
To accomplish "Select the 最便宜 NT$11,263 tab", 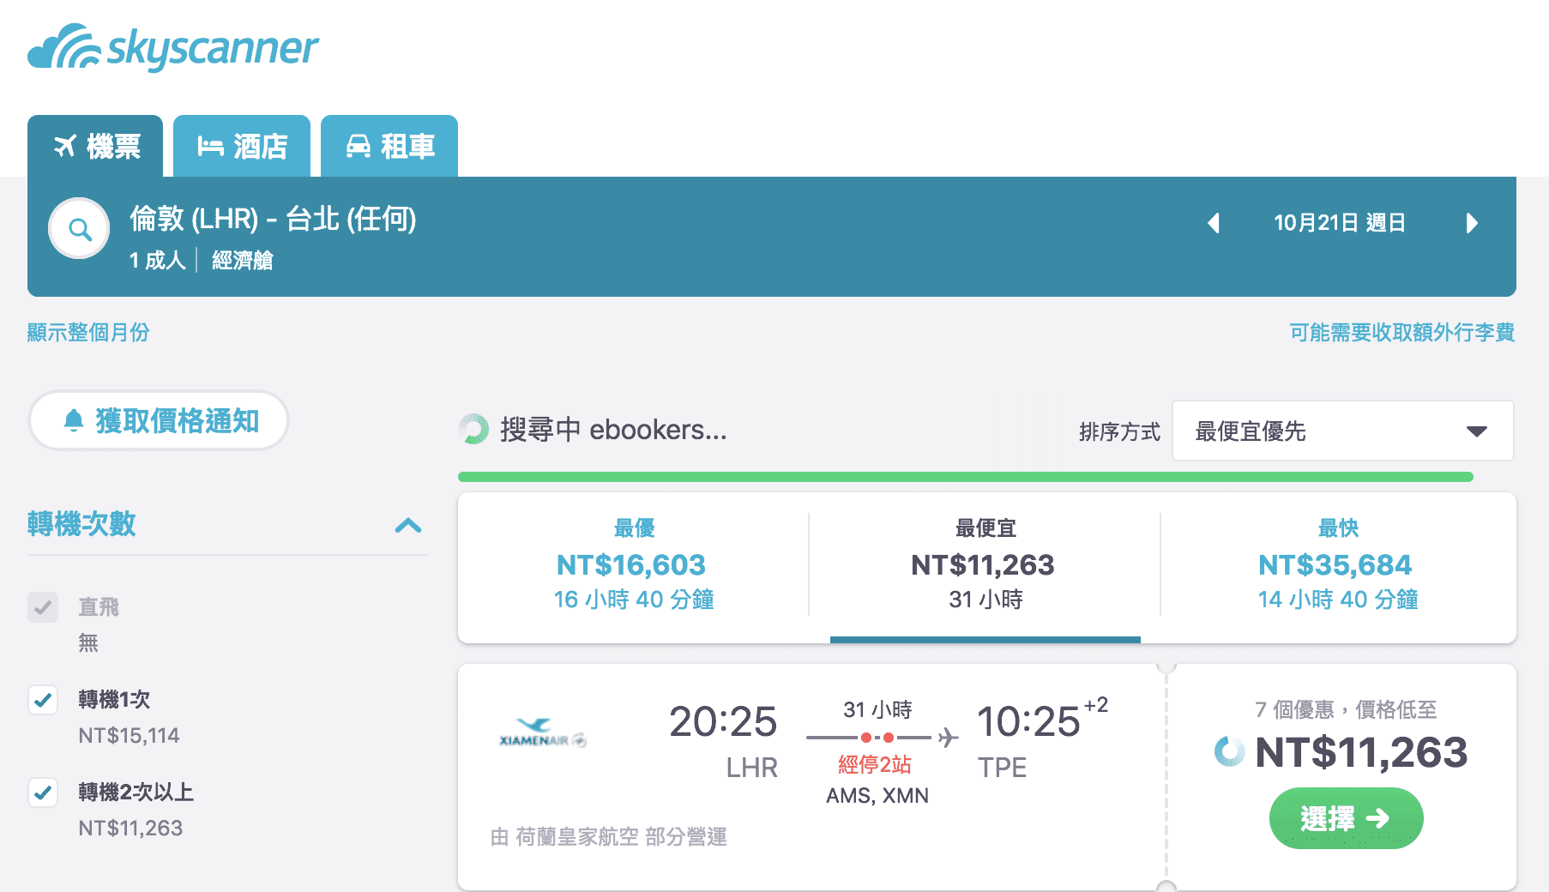I will click(x=985, y=566).
